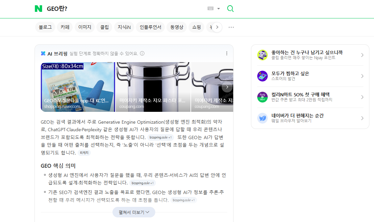Open the 컬리N마트 50% 첫 구매 혜택 banner
This screenshot has width=374, height=222.
tap(310, 97)
